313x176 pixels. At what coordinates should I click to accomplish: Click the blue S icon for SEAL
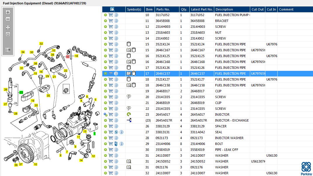coord(116,132)
